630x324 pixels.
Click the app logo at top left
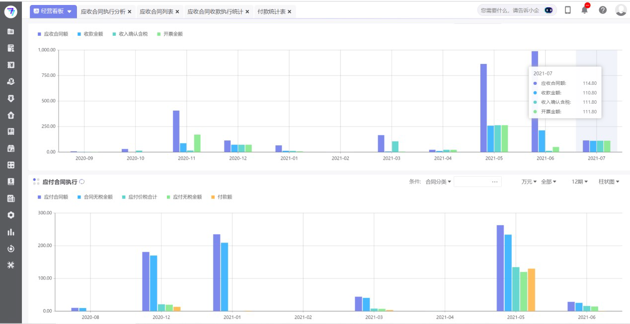point(10,11)
